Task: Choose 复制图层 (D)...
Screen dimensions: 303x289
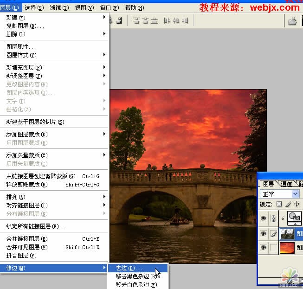Action: (x=54, y=26)
